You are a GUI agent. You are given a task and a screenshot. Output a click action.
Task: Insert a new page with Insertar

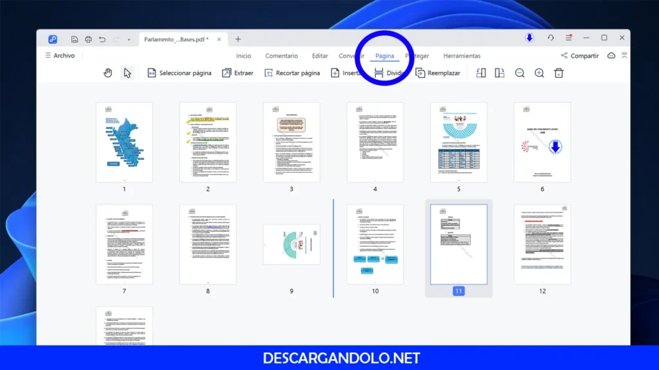(351, 73)
